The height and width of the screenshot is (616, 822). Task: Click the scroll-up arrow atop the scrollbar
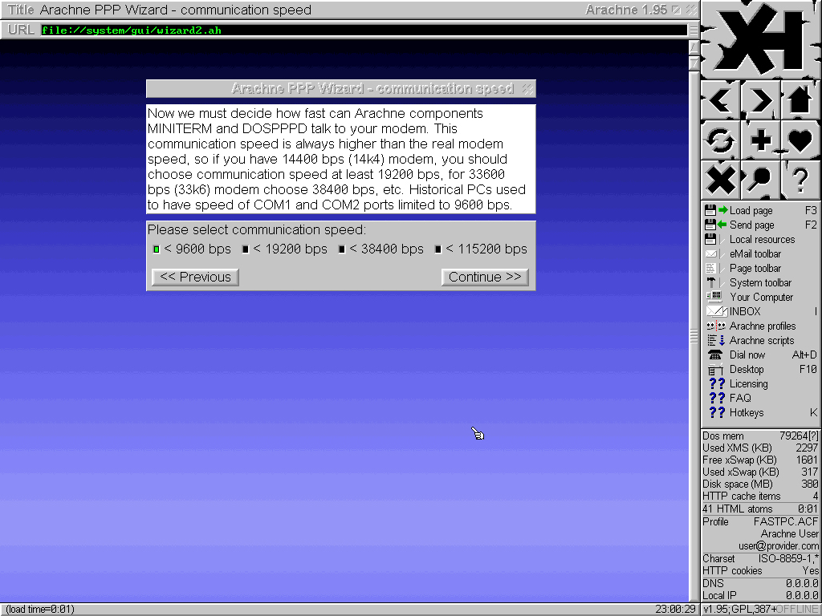[694, 47]
